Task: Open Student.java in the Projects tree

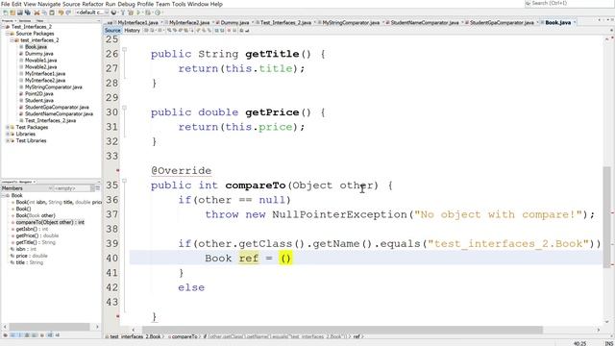Action: (x=38, y=100)
